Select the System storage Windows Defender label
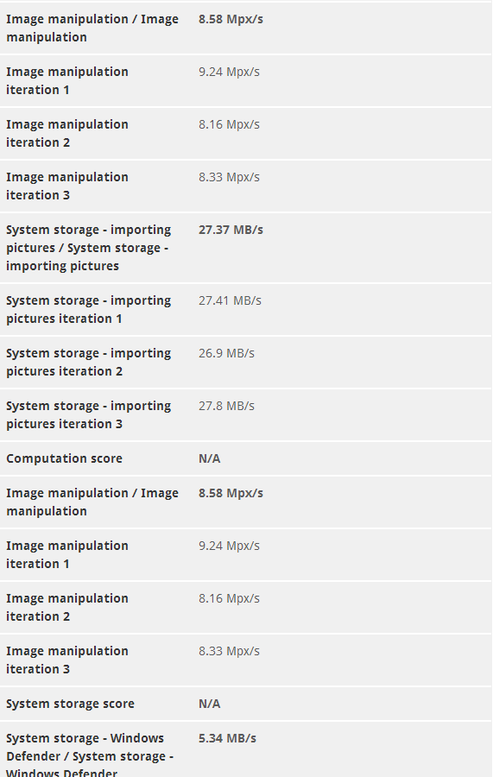 90,756
